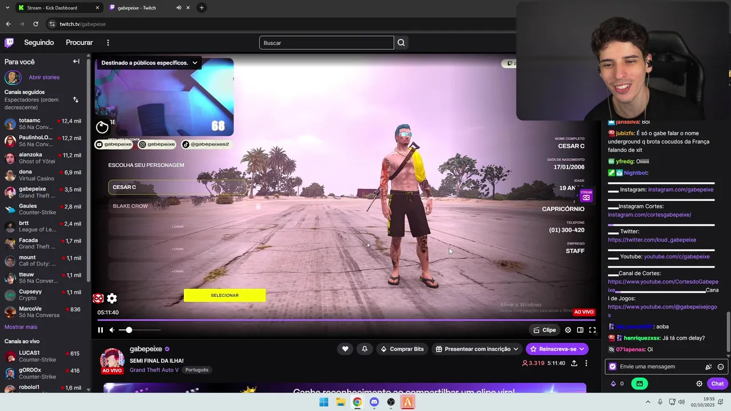Go back in browser history
Screen dimensions: 731x411
(8, 24)
